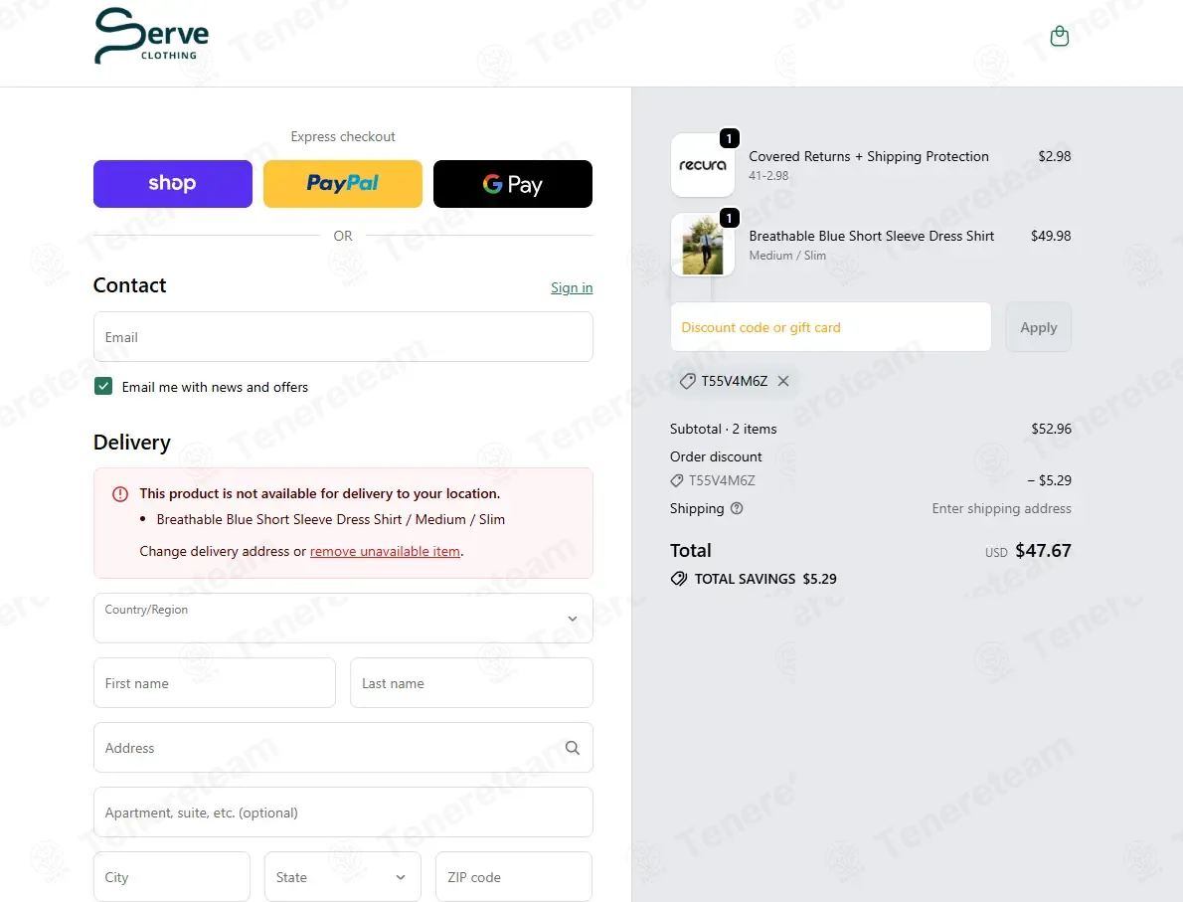1183x902 pixels.
Task: Click the remove unavailable item link
Action: [x=385, y=552]
